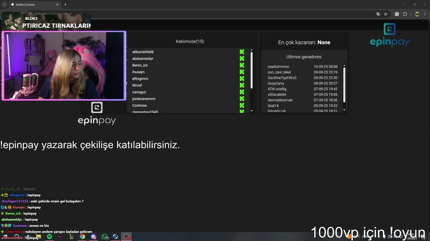Click the Kick icon beside alikocistifa06
This screenshot has width=430, height=241.
click(x=242, y=52)
